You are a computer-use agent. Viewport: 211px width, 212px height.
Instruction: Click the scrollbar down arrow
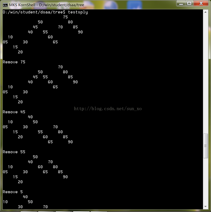tap(205, 207)
